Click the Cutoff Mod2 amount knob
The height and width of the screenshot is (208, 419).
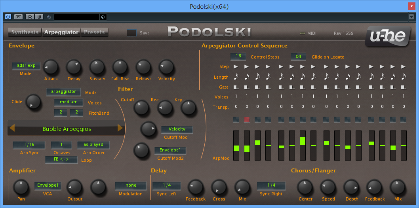[141, 150]
